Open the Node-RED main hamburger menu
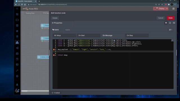Screen dimensions: 180x101 click(x=174, y=9)
